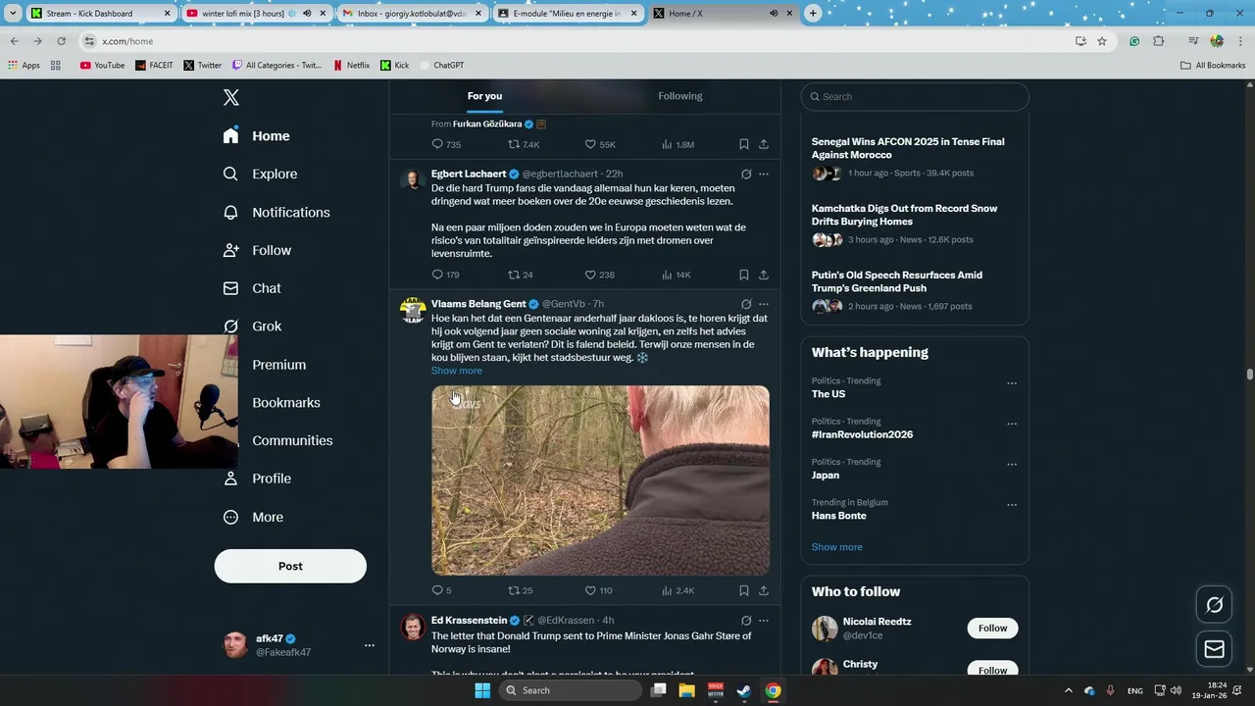
Task: Open Bookmarks from the sidebar
Action: (x=286, y=402)
